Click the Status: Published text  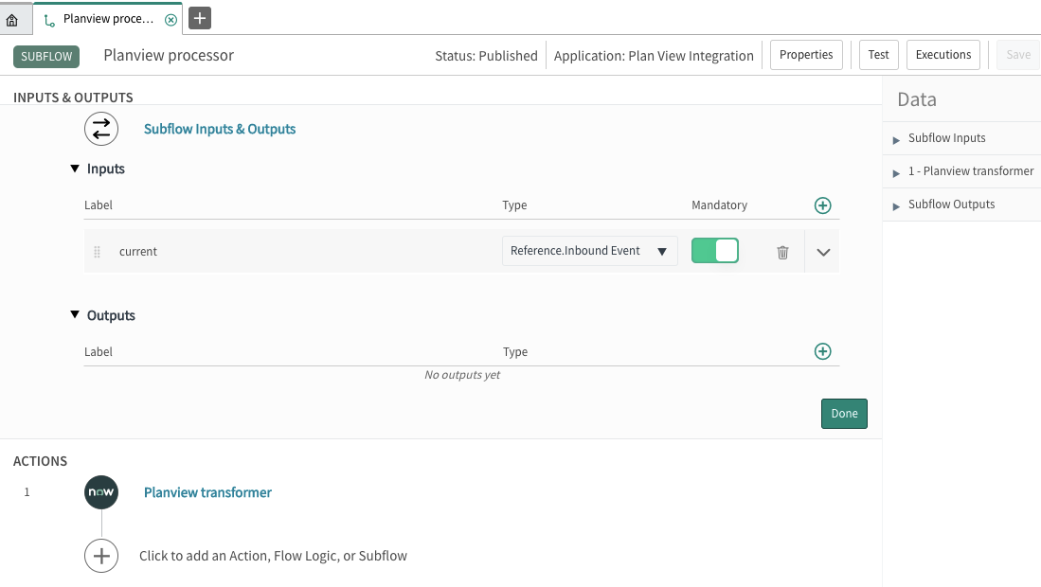(486, 56)
